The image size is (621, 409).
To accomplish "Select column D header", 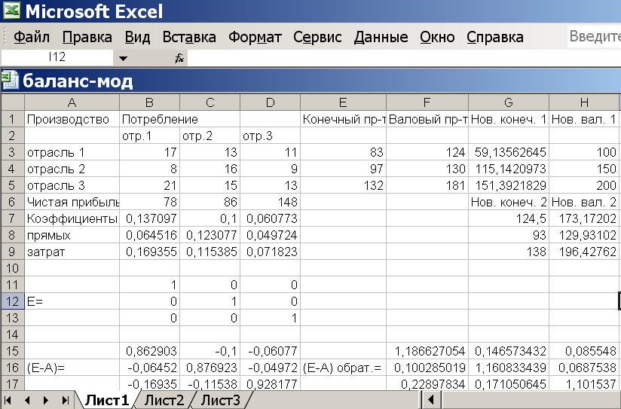I will tap(270, 102).
